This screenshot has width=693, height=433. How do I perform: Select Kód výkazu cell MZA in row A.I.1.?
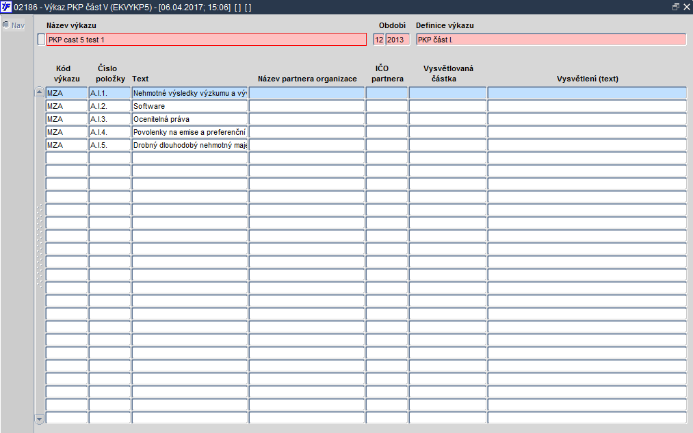66,93
